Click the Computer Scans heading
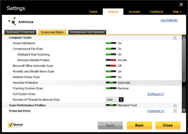This screenshot has width=188, height=134. point(20,37)
